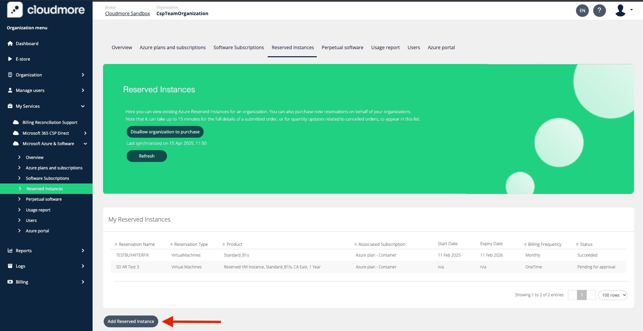Click the Logs archive icon
This screenshot has height=331, width=643.
click(10, 266)
